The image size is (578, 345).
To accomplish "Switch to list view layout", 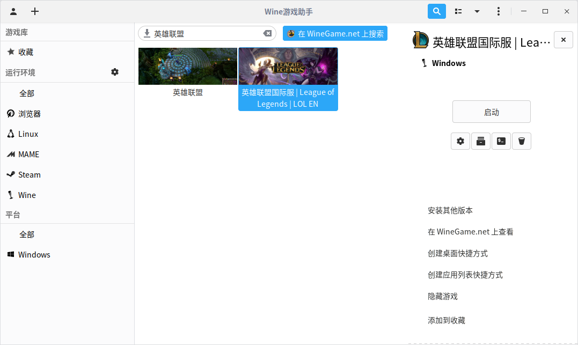I will click(458, 11).
